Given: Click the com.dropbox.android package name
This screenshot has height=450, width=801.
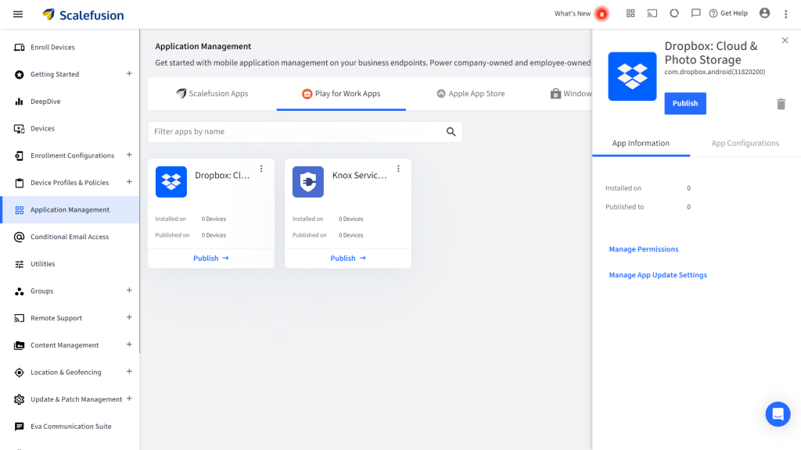Looking at the screenshot, I should pyautogui.click(x=715, y=72).
